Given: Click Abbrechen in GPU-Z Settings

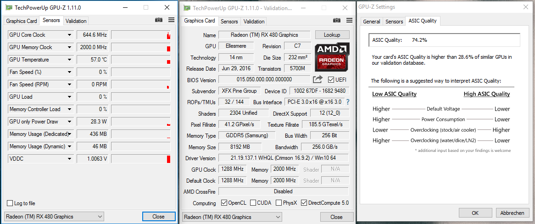Looking at the screenshot, I should 512,213.
